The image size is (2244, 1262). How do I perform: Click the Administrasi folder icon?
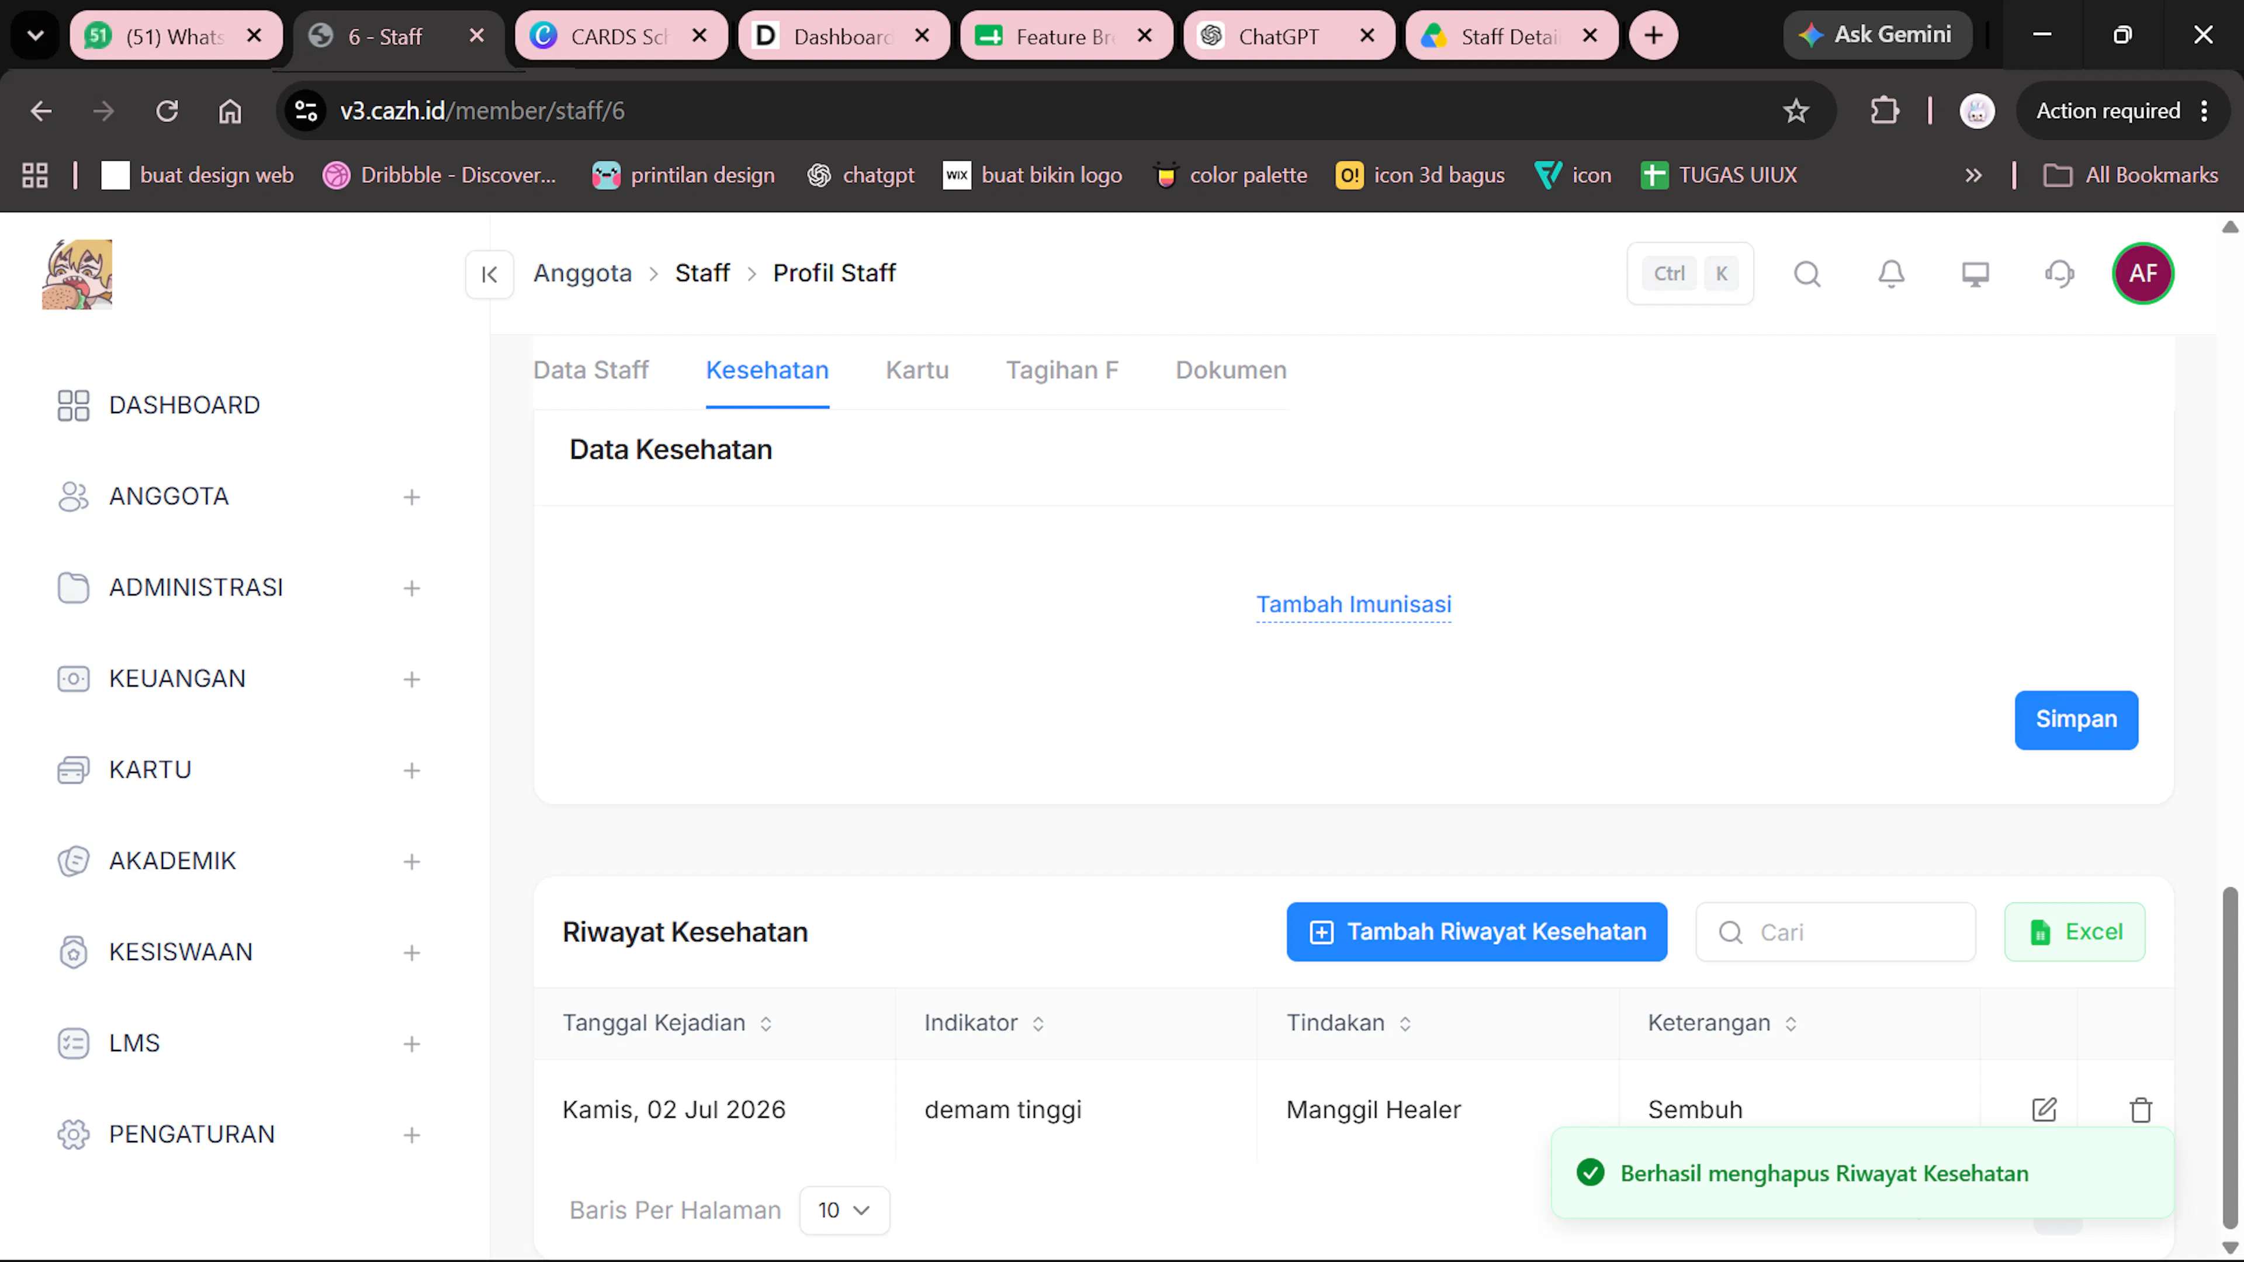tap(73, 588)
